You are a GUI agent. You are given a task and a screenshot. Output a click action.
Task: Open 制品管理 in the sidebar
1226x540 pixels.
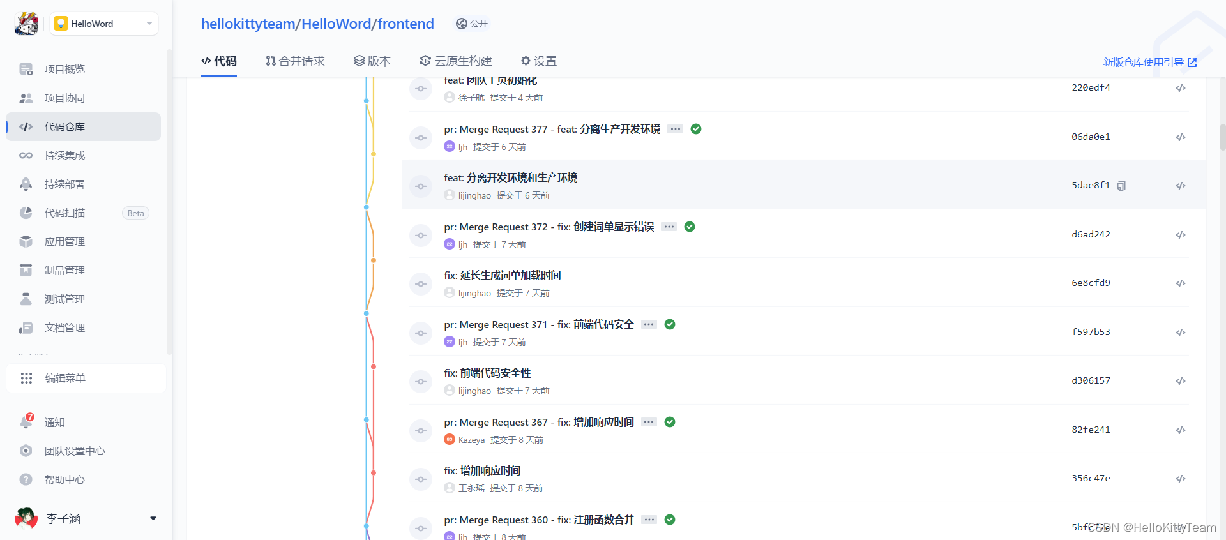click(x=83, y=270)
